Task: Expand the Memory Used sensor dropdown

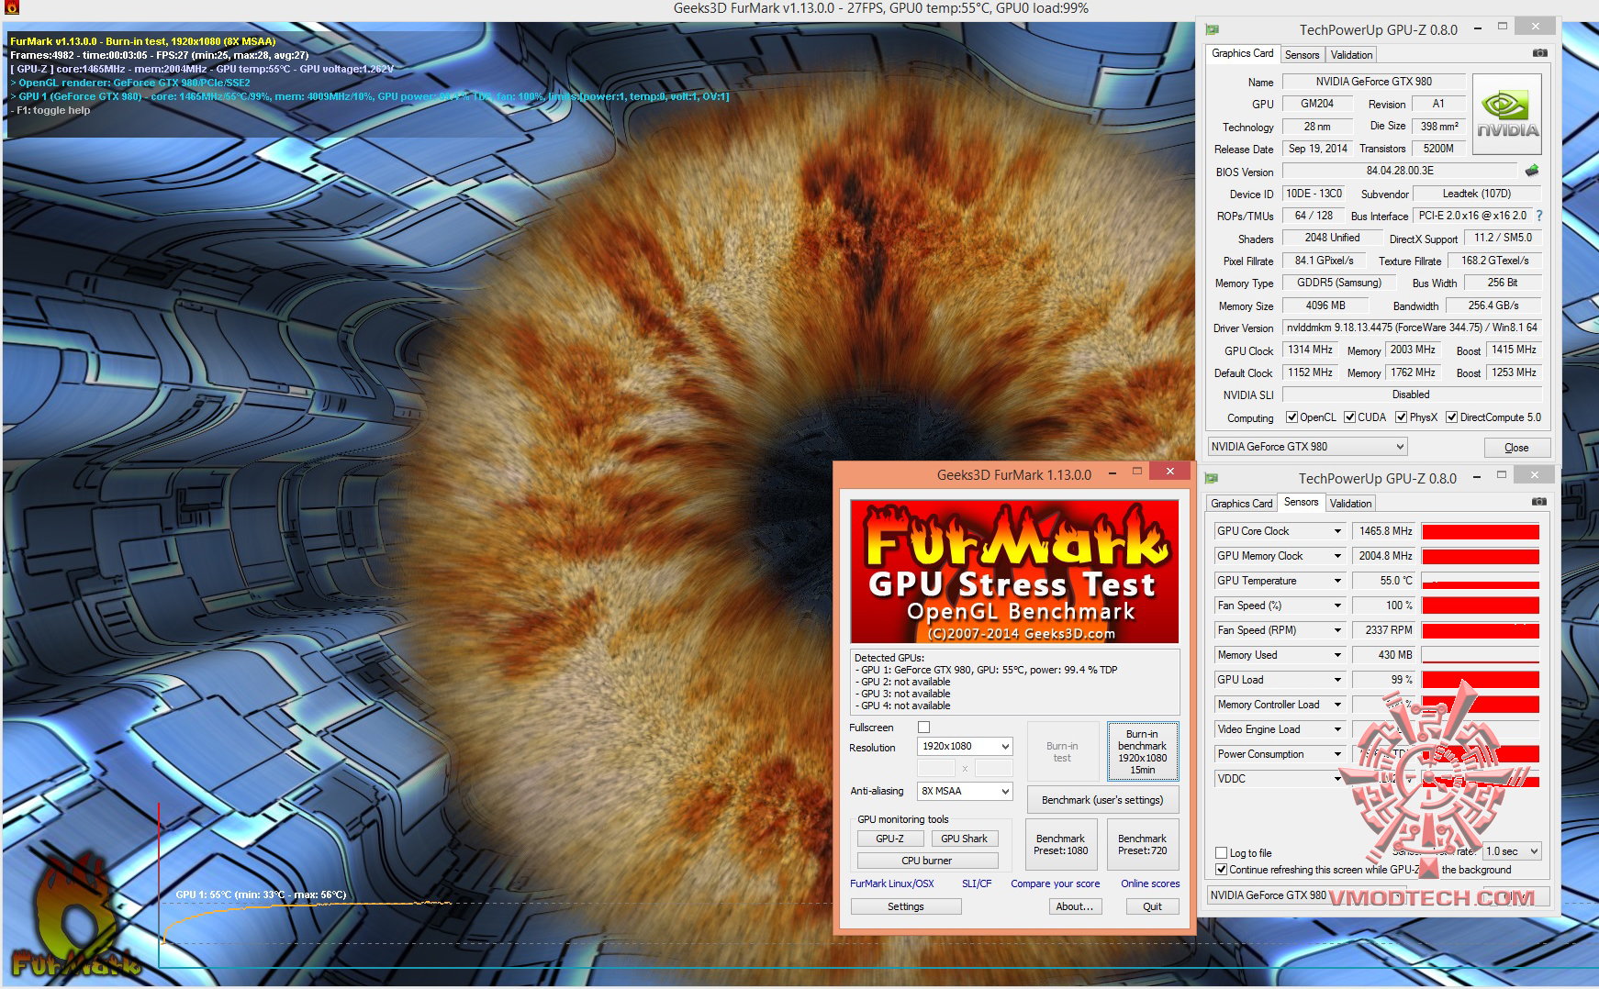Action: click(x=1337, y=655)
